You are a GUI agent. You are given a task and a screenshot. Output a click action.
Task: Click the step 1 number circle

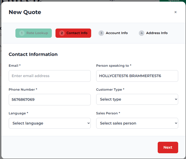point(22,33)
